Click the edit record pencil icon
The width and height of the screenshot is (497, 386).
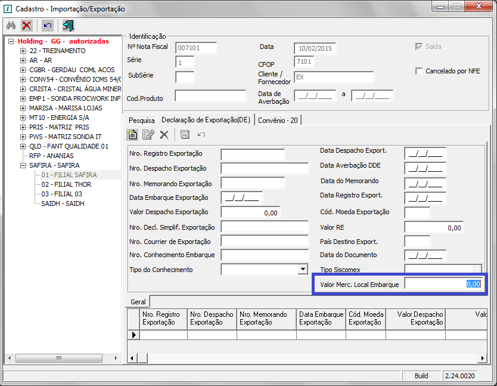[148, 135]
